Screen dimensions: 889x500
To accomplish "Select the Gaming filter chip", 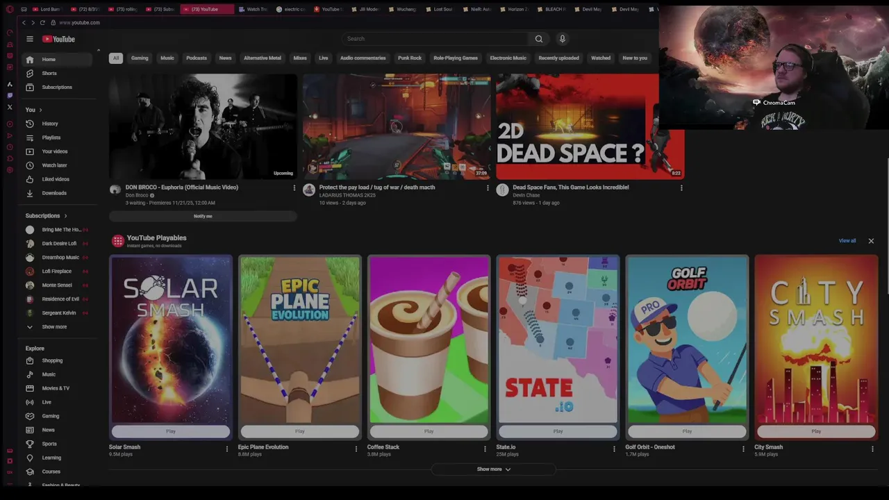I will pyautogui.click(x=140, y=58).
